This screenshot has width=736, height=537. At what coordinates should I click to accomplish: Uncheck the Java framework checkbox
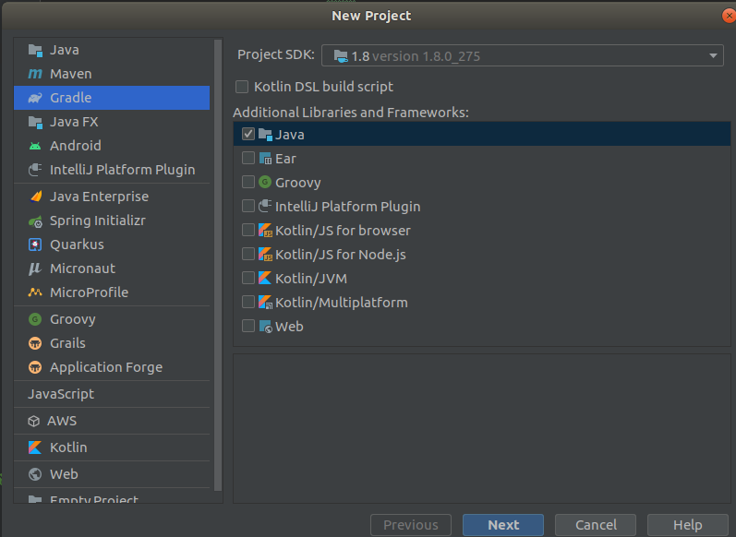[247, 134]
